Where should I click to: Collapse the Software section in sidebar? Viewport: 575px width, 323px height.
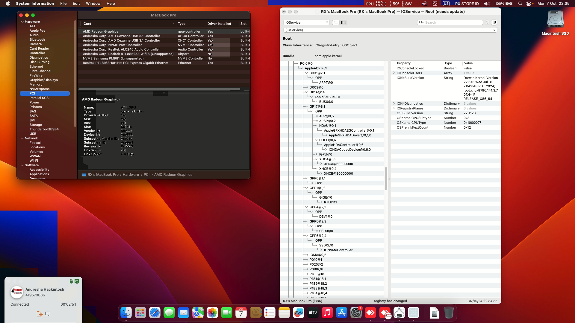[x=22, y=165]
